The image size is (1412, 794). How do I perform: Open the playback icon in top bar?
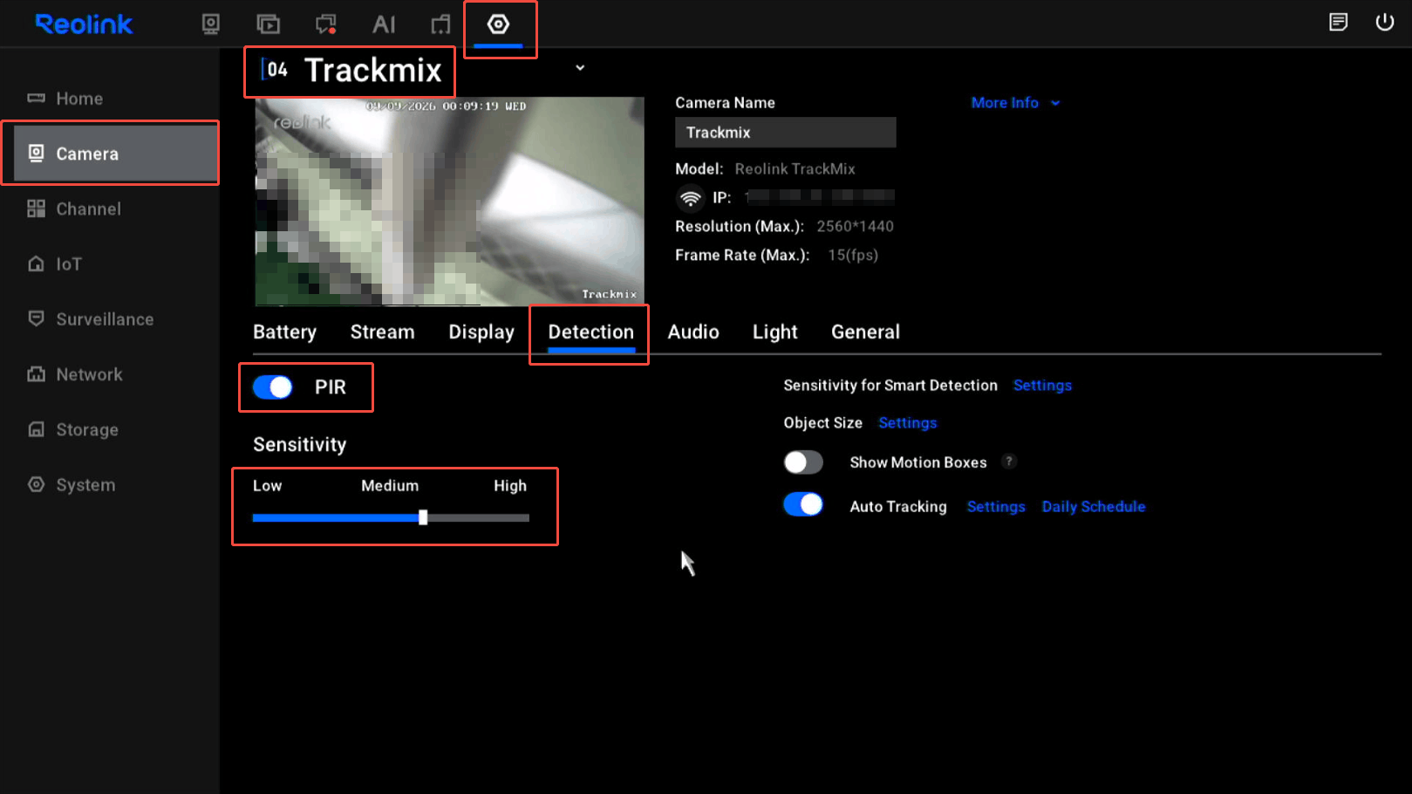(x=268, y=24)
